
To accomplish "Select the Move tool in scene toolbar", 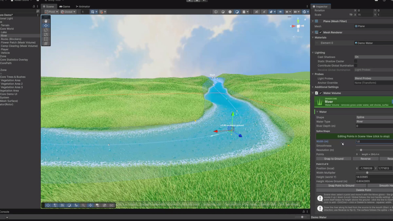I will coord(46,26).
